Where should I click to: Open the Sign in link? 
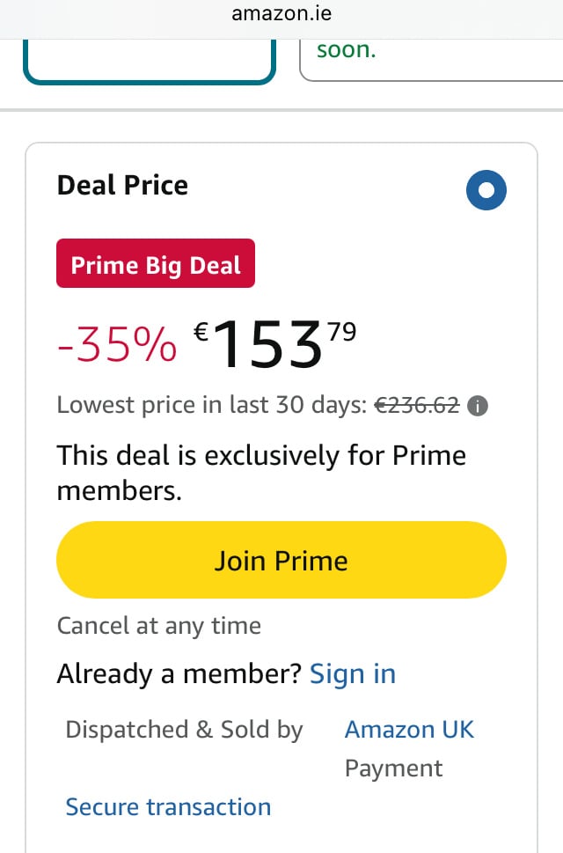353,674
